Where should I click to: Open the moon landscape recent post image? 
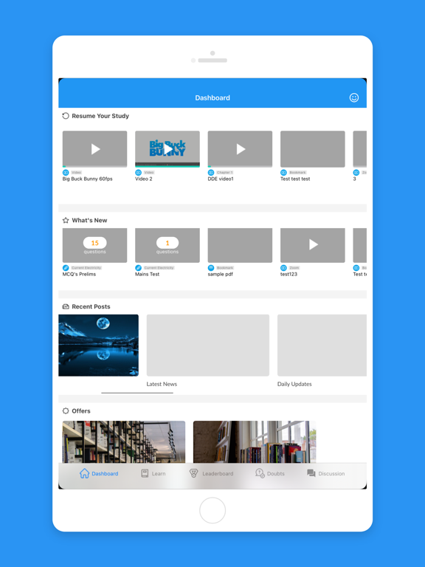[x=98, y=346]
